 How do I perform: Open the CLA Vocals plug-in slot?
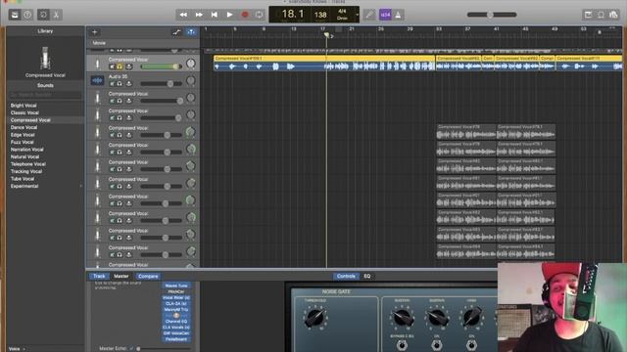point(176,328)
